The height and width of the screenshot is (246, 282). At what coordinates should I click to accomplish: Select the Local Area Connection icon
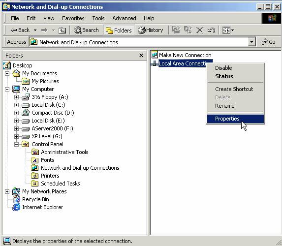(x=154, y=63)
